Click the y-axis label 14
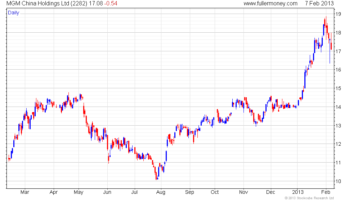This screenshot has height=201, width=353. click(x=338, y=107)
